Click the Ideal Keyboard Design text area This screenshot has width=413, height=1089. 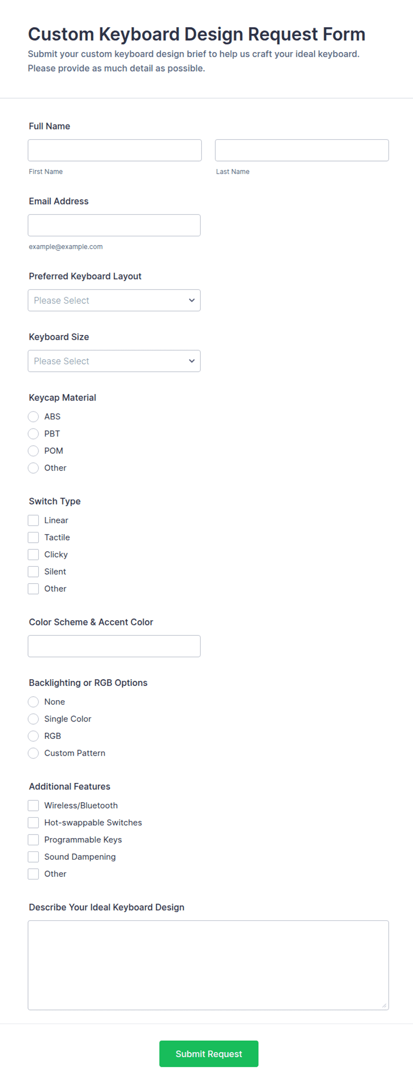pos(208,965)
